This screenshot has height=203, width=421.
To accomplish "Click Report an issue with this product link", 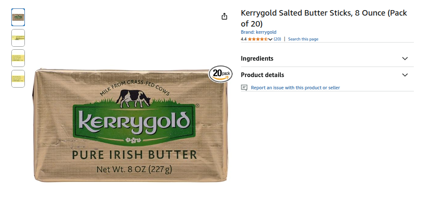I will [295, 88].
